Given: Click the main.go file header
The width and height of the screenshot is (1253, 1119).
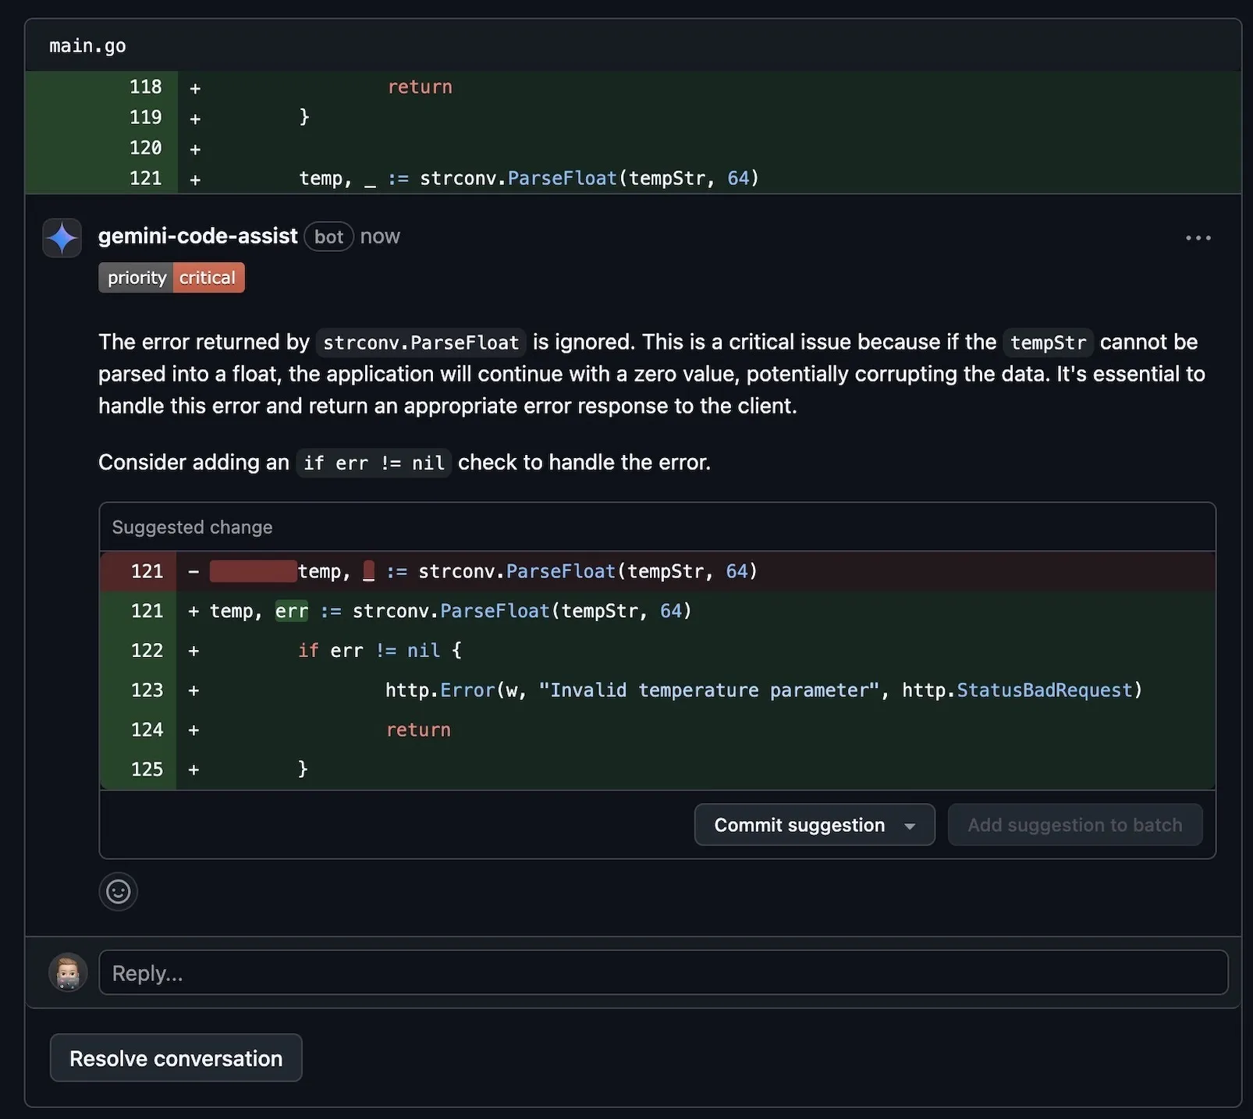Looking at the screenshot, I should pos(87,45).
